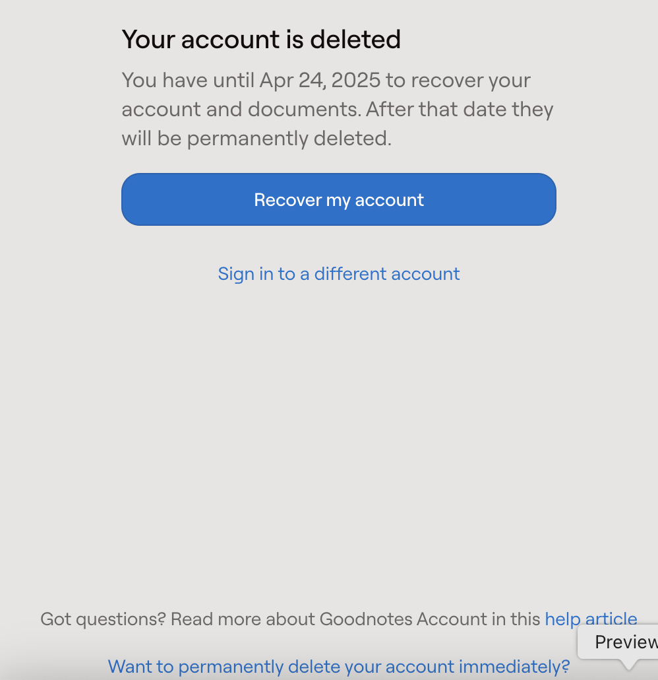The height and width of the screenshot is (680, 658).
Task: Click "After that date they" in description
Action: tap(459, 110)
